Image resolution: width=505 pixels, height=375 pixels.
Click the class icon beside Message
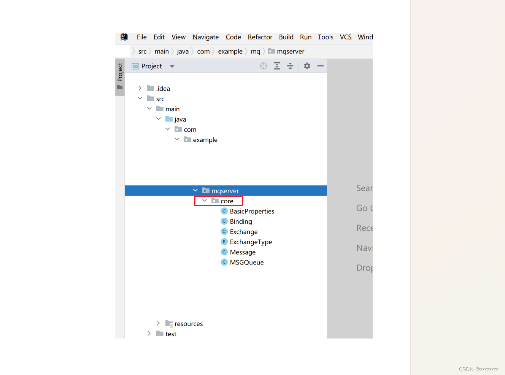pos(224,252)
